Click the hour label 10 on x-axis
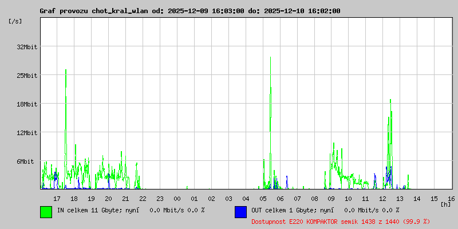 pos(349,199)
